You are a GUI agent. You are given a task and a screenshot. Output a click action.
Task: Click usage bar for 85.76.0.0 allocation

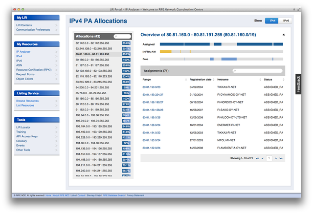[126, 93]
